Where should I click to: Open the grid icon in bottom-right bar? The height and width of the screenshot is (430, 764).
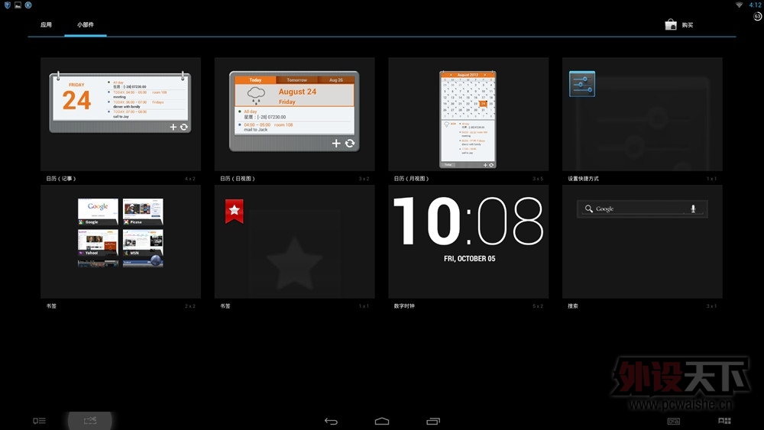724,421
